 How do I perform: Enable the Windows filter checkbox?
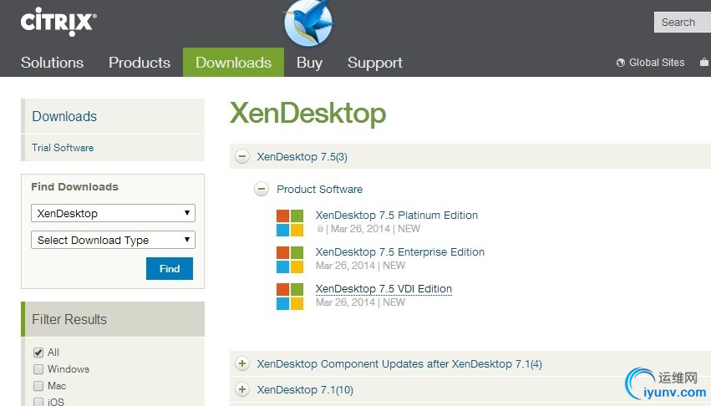(x=38, y=369)
